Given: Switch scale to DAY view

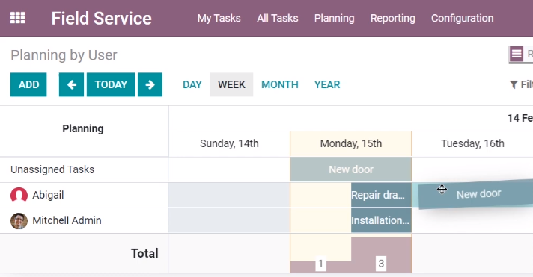Looking at the screenshot, I should pos(192,84).
